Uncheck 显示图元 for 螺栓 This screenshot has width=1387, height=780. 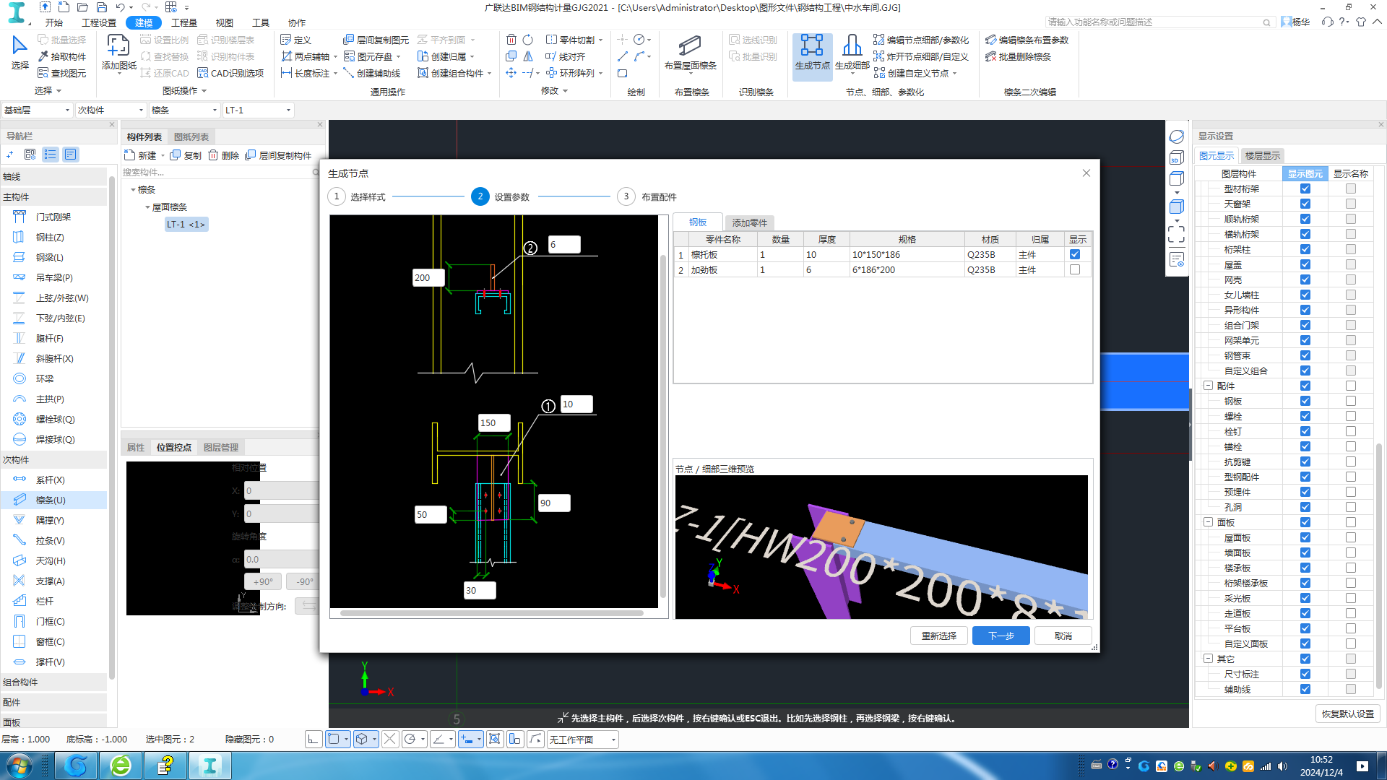pos(1305,416)
